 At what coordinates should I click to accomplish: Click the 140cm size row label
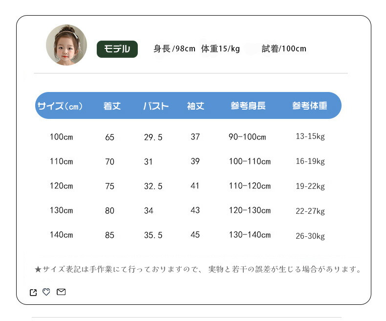[61, 235]
